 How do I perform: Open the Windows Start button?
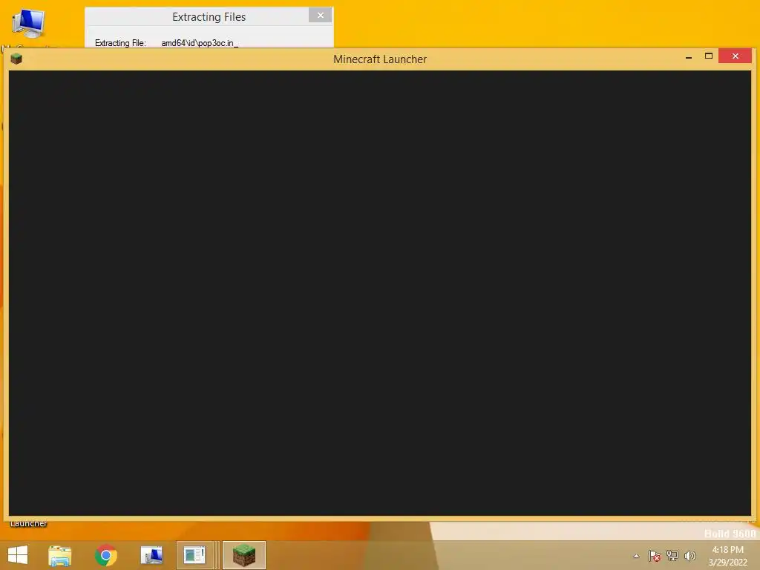pos(18,555)
